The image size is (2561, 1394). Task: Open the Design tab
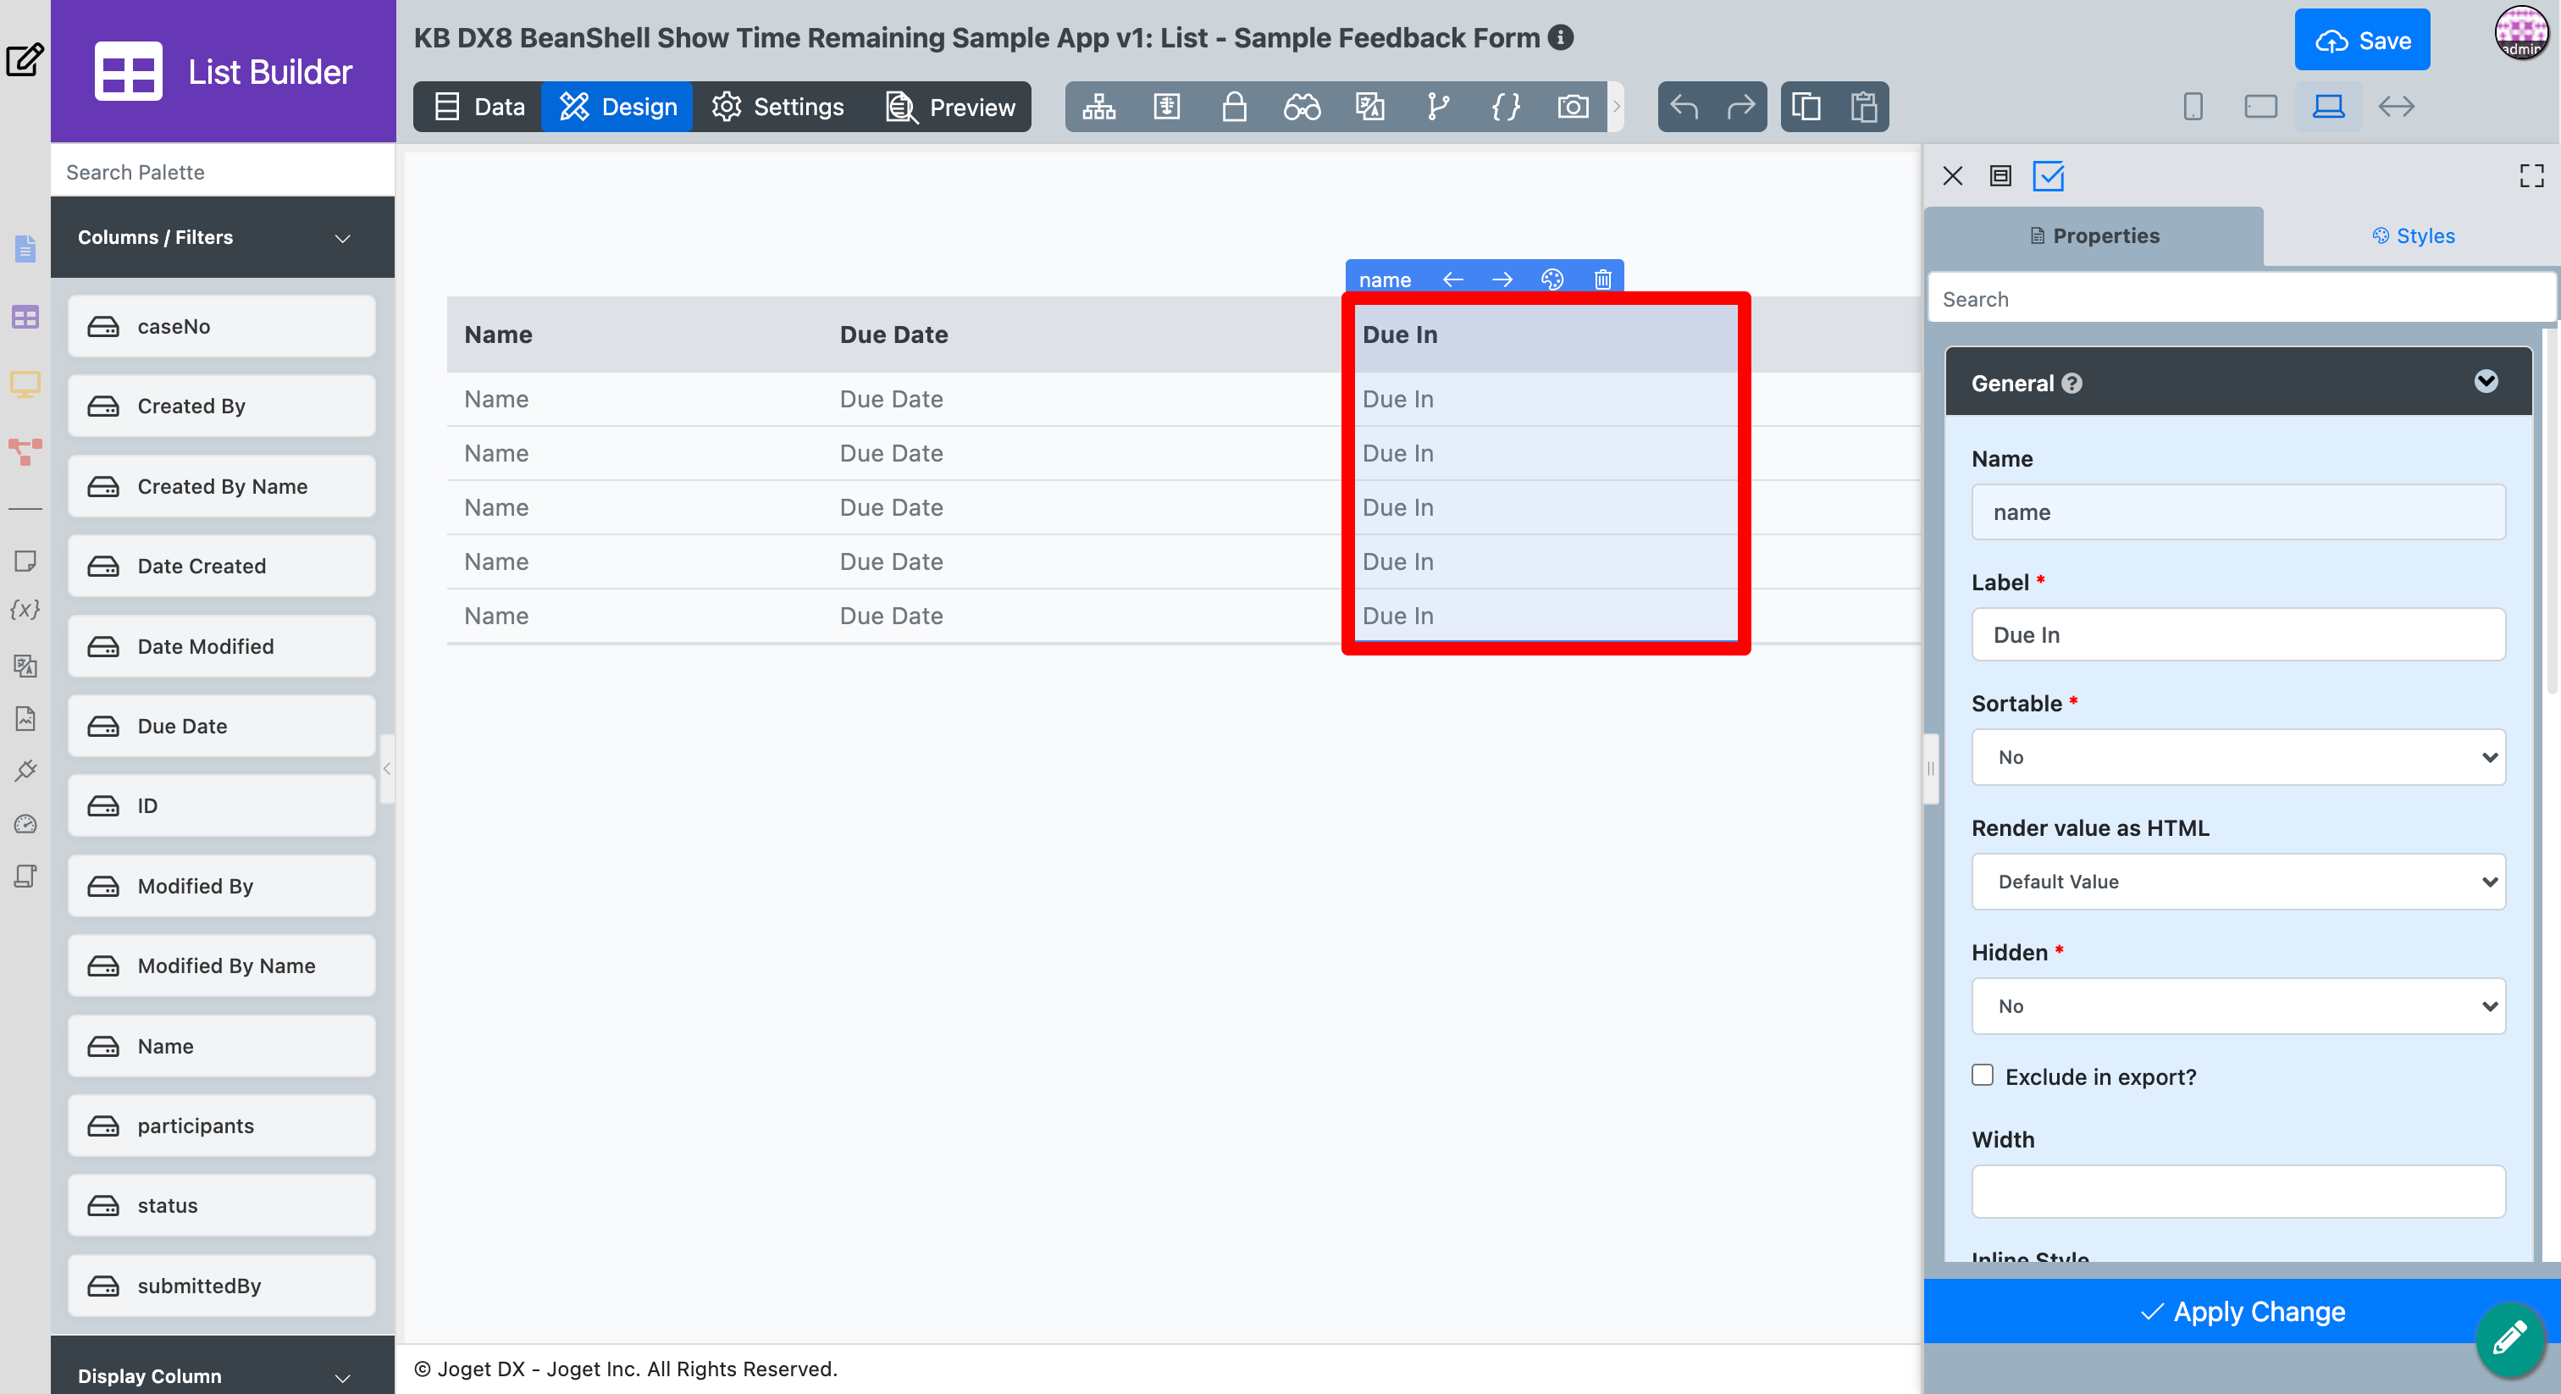(617, 107)
